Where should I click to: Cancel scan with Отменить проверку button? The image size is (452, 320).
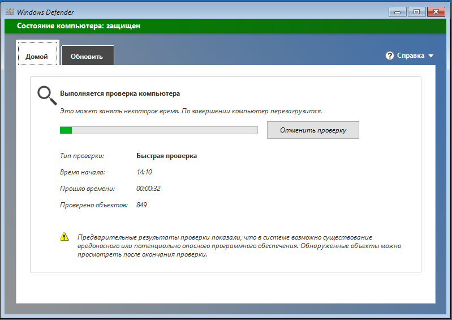313,130
